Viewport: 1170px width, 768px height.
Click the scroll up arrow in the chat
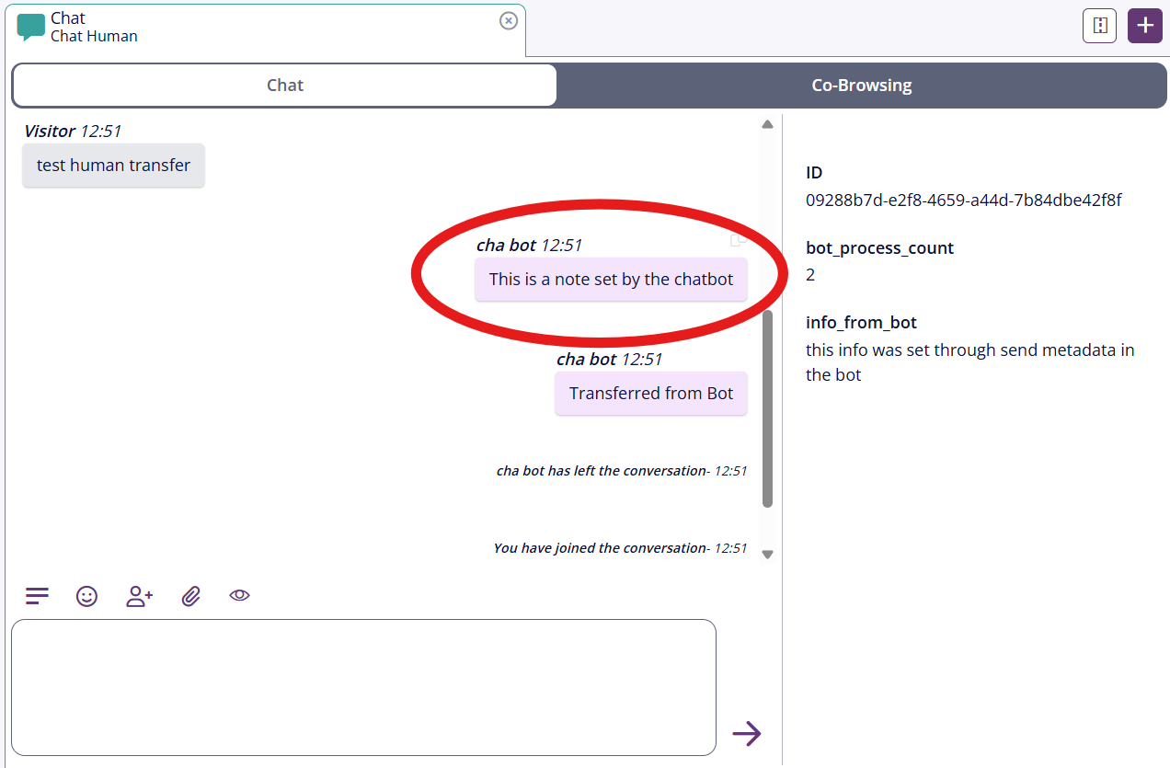point(767,125)
